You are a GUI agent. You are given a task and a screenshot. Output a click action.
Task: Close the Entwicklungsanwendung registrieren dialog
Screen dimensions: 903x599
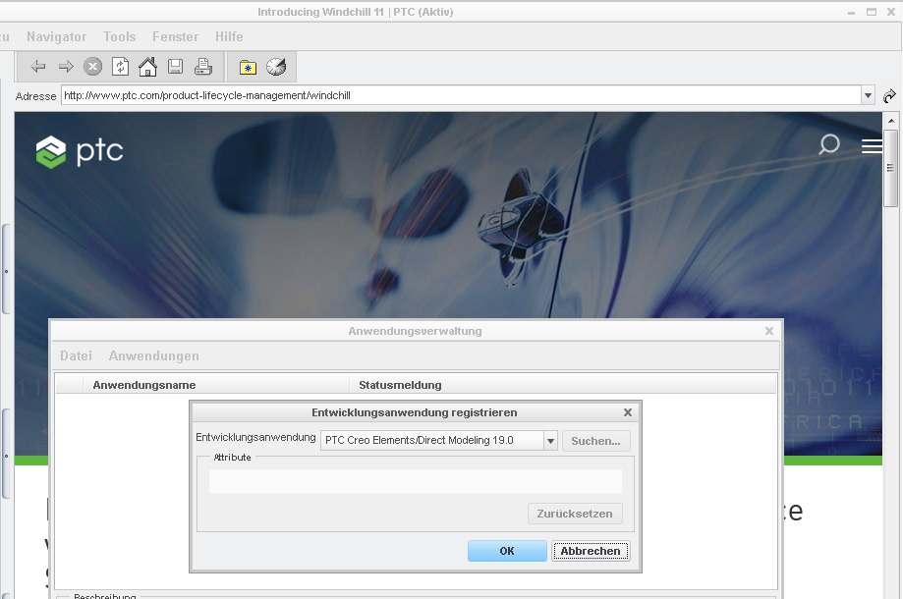coord(628,412)
